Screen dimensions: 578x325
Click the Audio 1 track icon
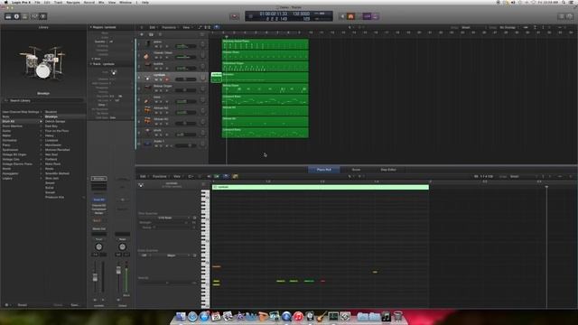click(x=148, y=144)
